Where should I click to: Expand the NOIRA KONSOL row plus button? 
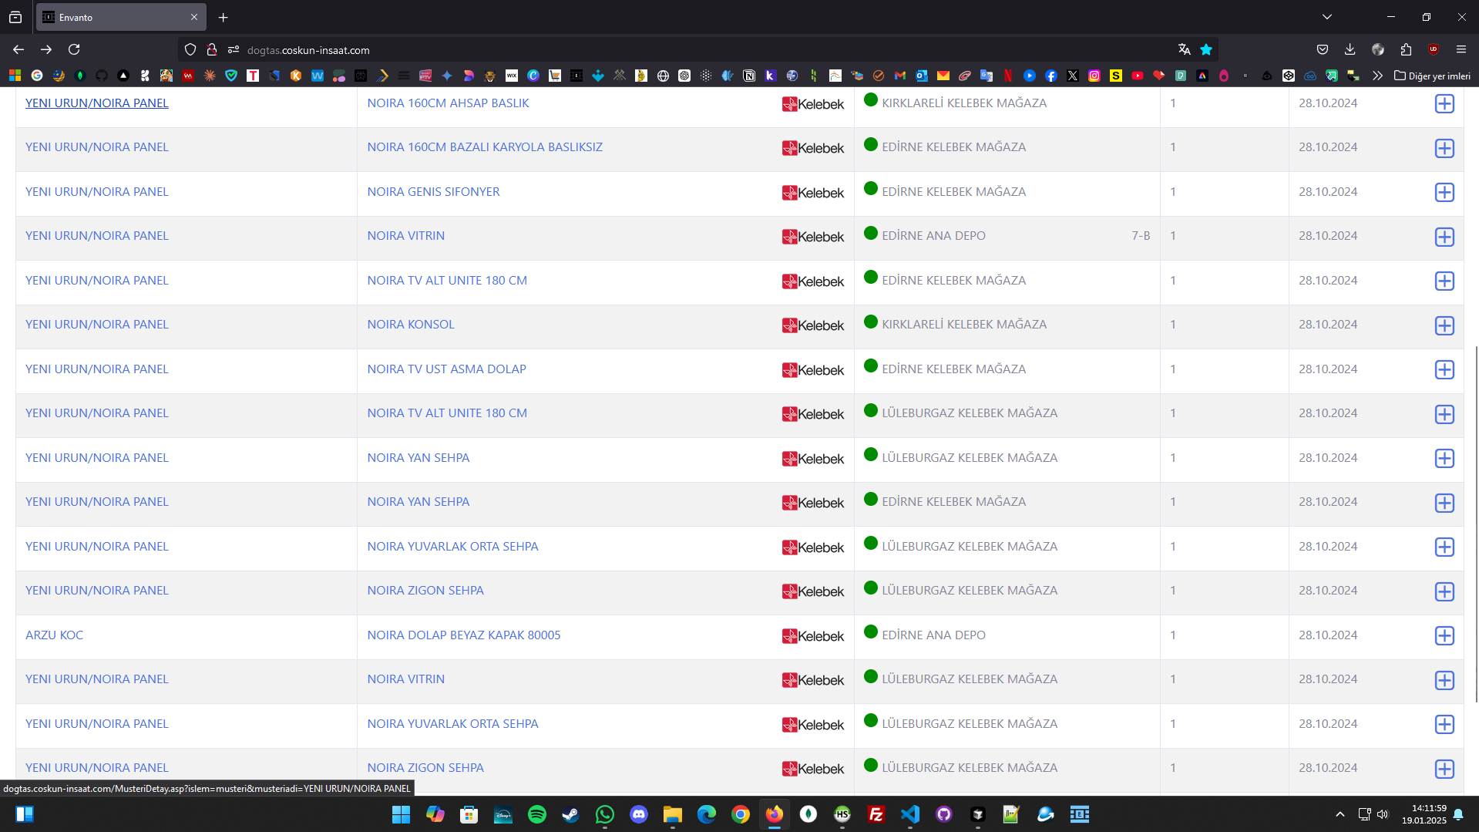click(x=1444, y=325)
